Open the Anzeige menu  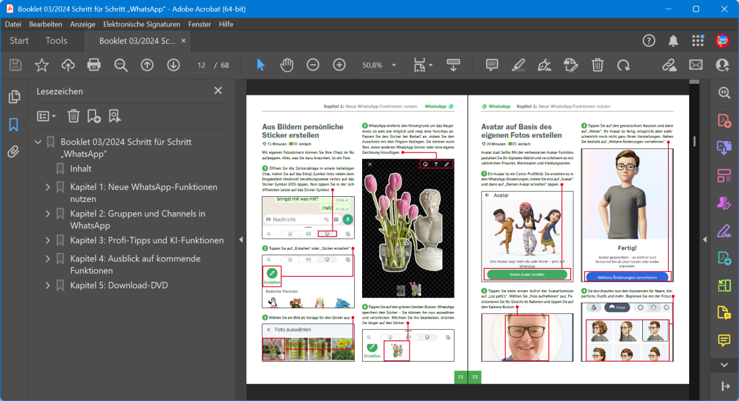(83, 24)
